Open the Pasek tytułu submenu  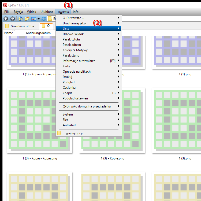pos(89,39)
